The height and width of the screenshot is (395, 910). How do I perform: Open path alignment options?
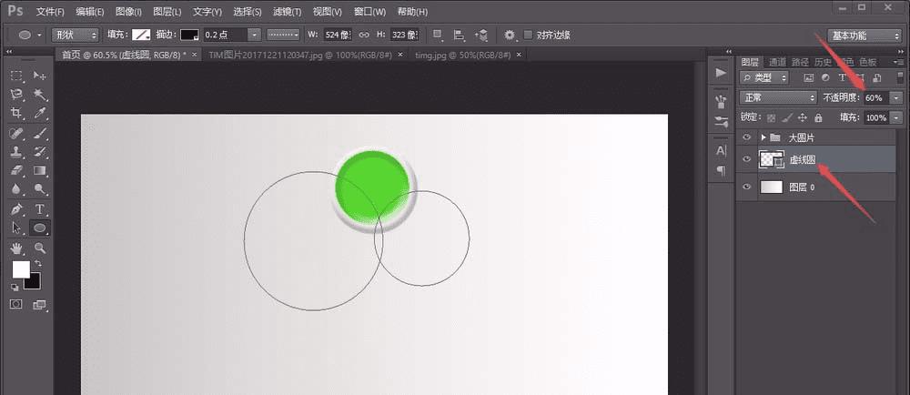[x=459, y=35]
